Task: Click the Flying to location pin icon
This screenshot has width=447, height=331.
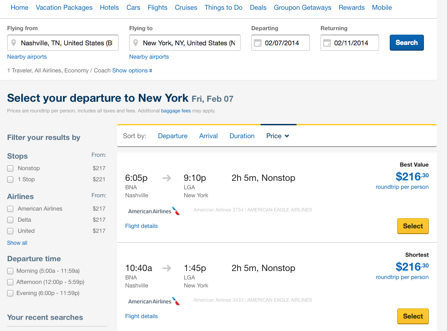Action: [136, 43]
